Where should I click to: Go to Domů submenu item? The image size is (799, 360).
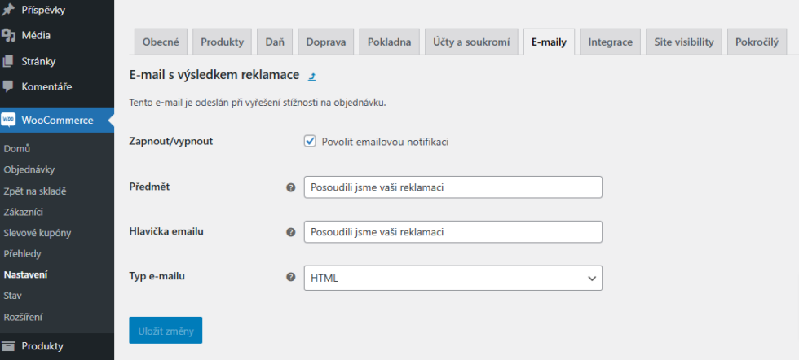[x=17, y=149]
